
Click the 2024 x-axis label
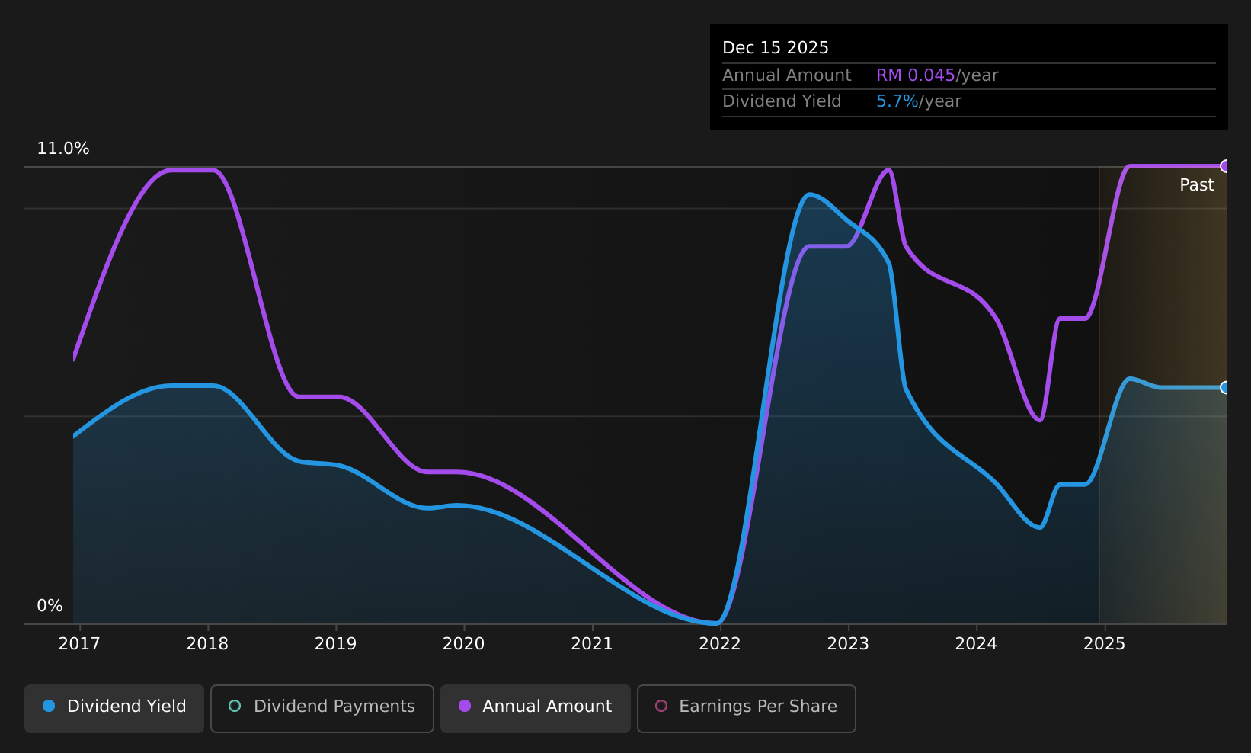(x=976, y=644)
